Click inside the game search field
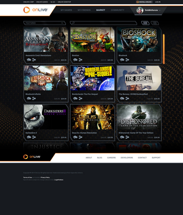The image size is (183, 215). click(x=104, y=23)
